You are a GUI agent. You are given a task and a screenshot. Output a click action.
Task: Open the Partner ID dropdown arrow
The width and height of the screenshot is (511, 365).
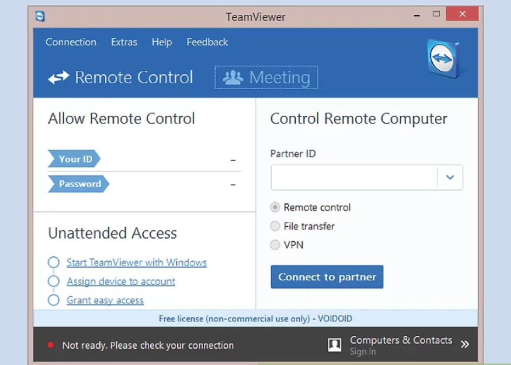pyautogui.click(x=450, y=177)
